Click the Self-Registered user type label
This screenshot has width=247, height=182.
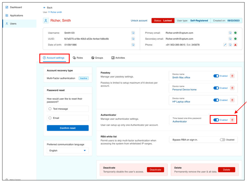tap(199, 21)
